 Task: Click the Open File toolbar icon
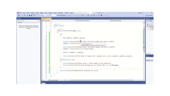[x=27, y=15]
